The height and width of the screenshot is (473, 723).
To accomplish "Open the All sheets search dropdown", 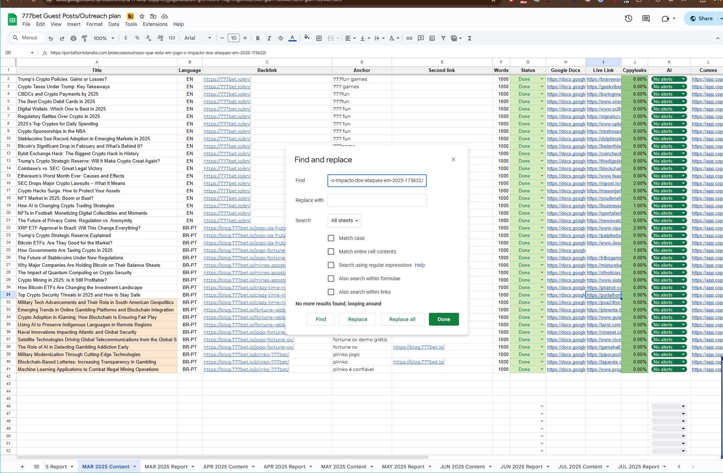I will pos(344,220).
